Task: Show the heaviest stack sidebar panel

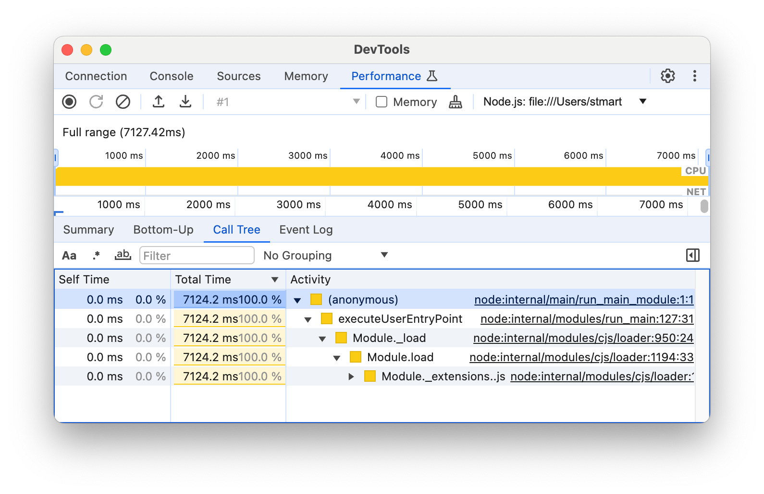Action: click(692, 255)
